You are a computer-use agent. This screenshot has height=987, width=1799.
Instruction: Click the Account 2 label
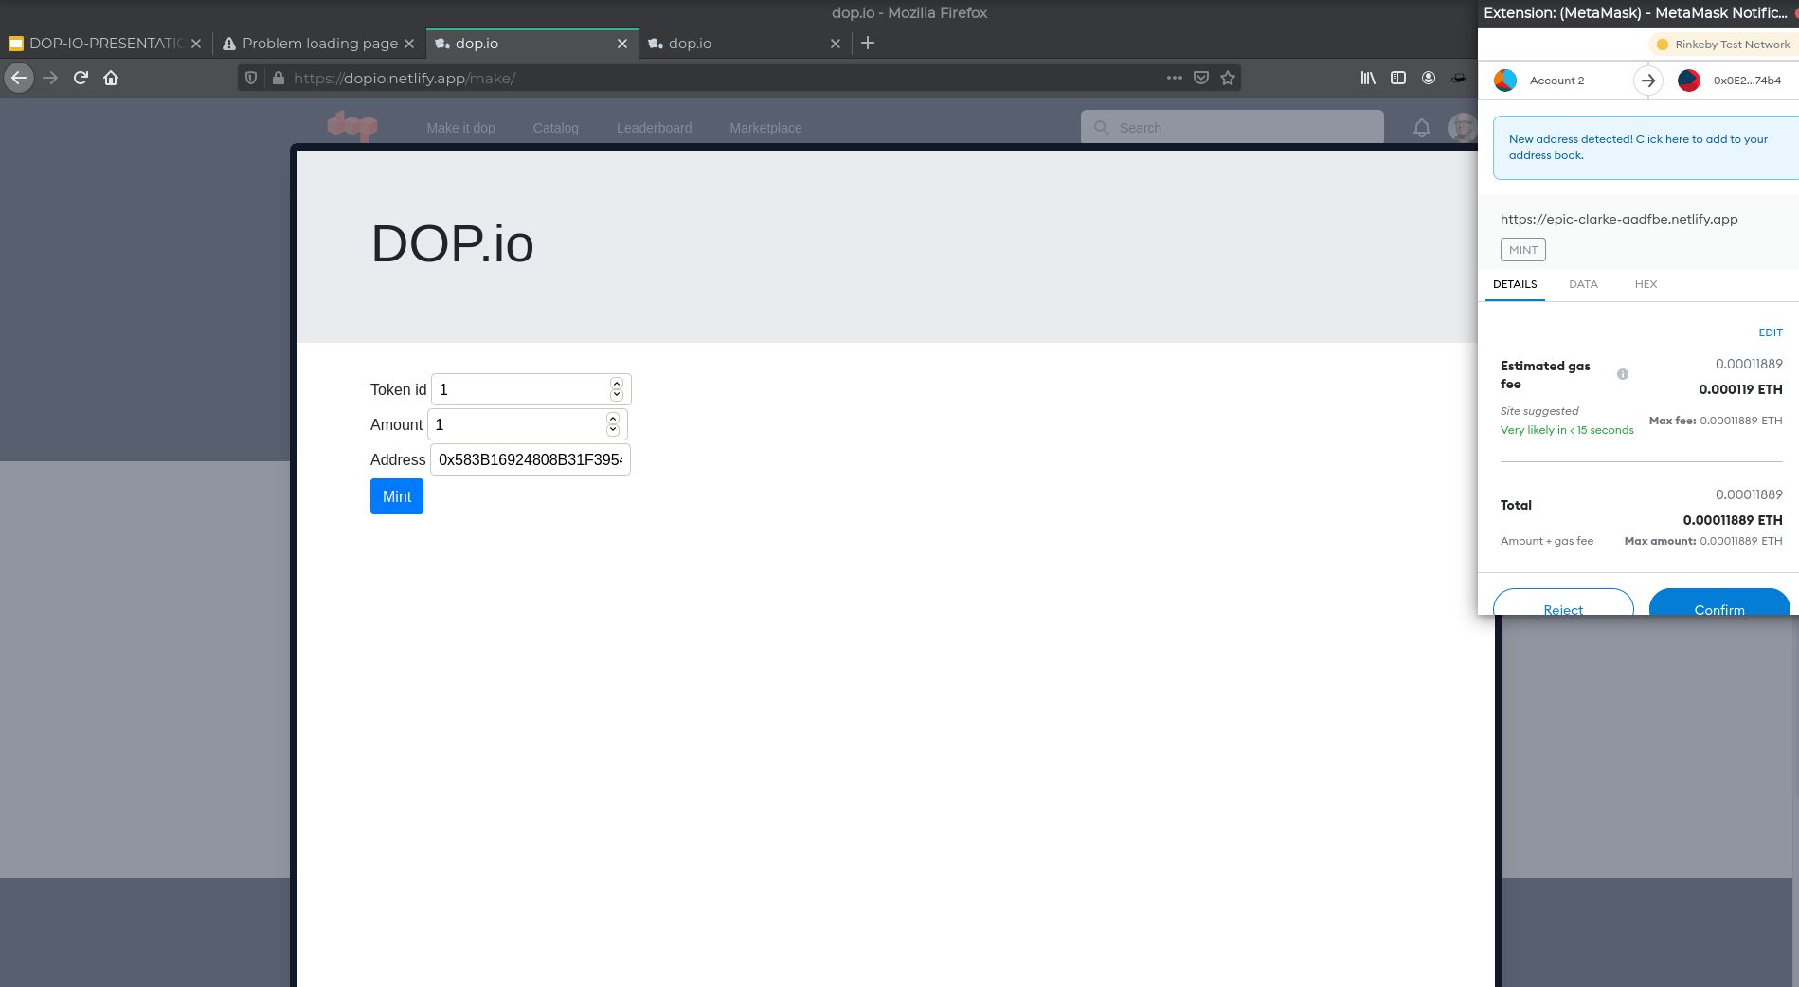point(1556,81)
